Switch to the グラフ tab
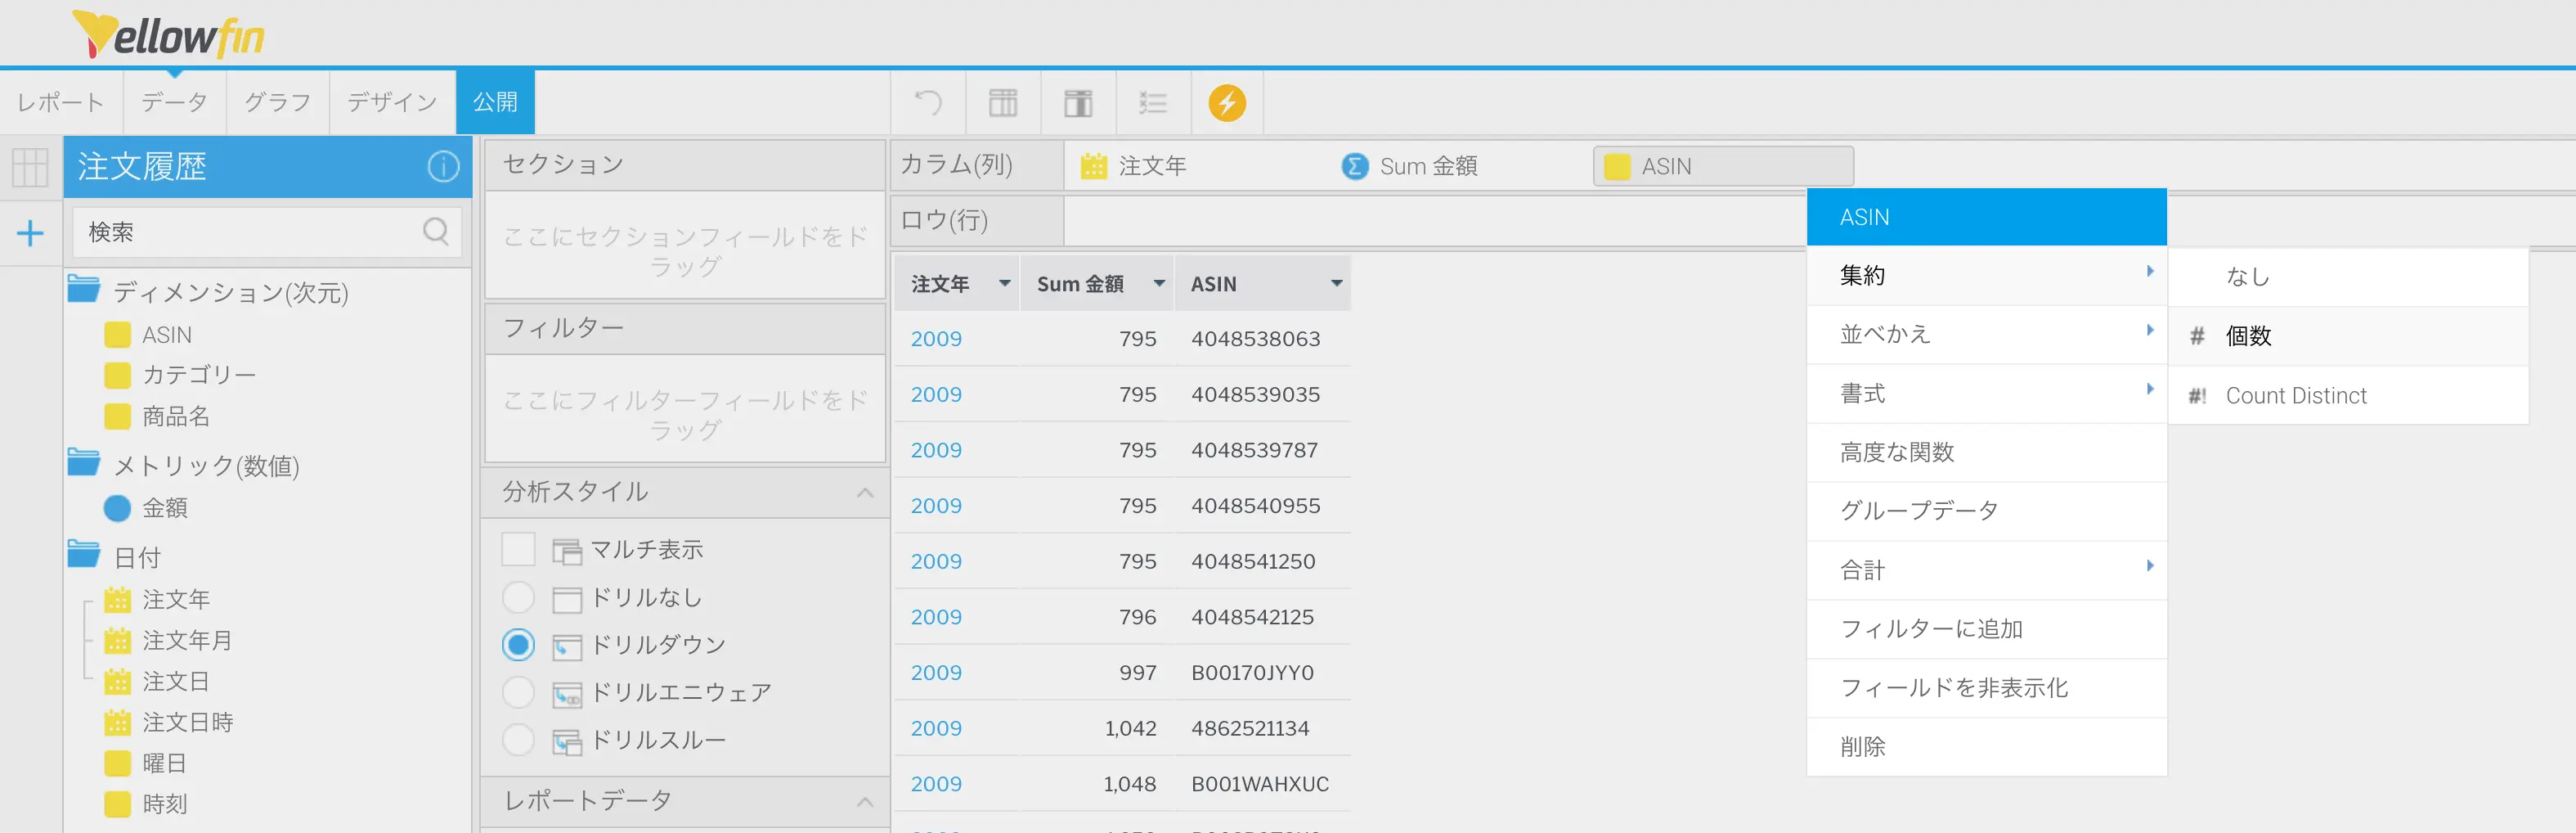This screenshot has width=2576, height=833. (x=277, y=102)
